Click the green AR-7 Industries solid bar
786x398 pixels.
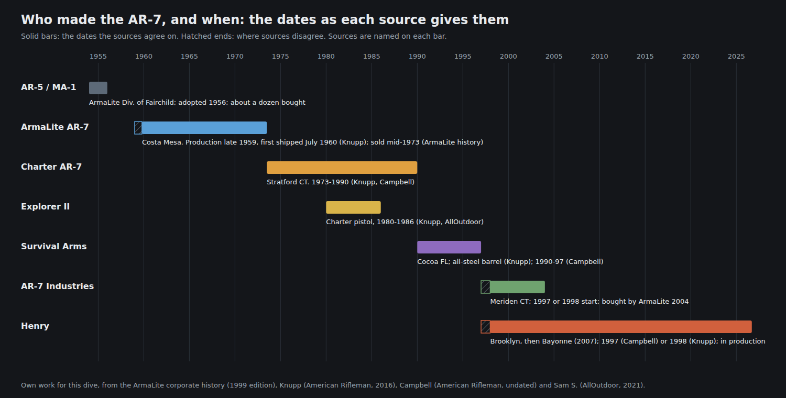[x=518, y=287]
